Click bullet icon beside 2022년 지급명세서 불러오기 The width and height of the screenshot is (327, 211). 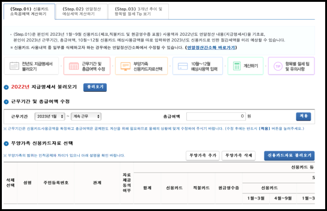click(6, 87)
